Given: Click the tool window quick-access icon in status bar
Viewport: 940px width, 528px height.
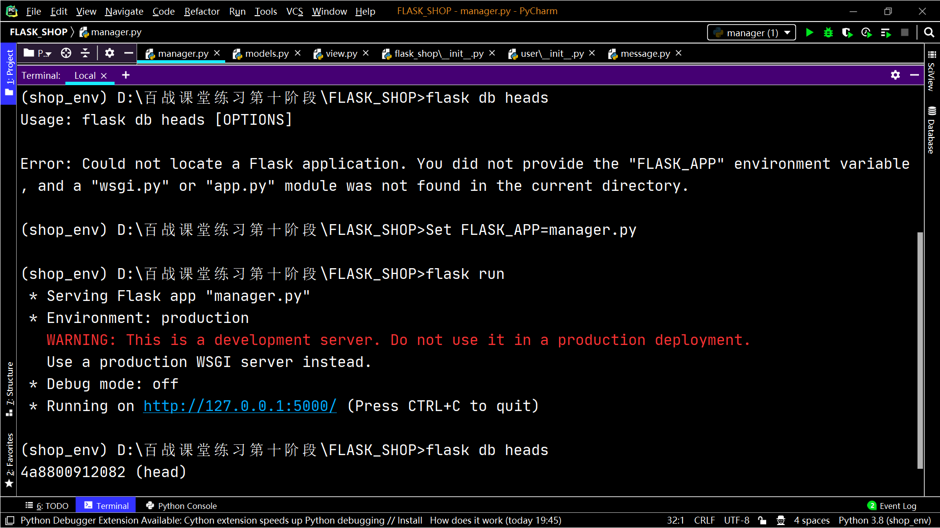Looking at the screenshot, I should pos(10,521).
